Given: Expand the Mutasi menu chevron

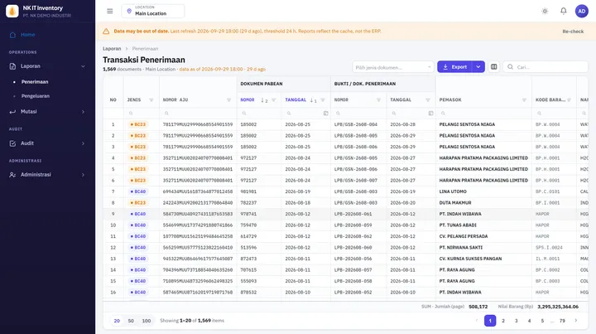Looking at the screenshot, I should click(83, 112).
